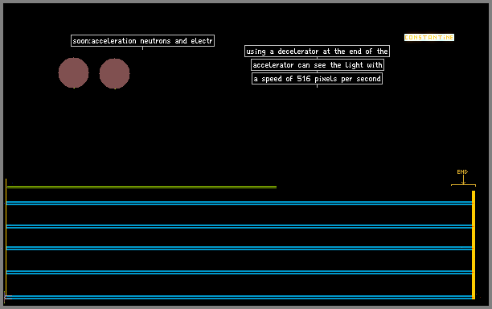Select the topmost blue accelerator track
The image size is (492, 309).
[239, 203]
